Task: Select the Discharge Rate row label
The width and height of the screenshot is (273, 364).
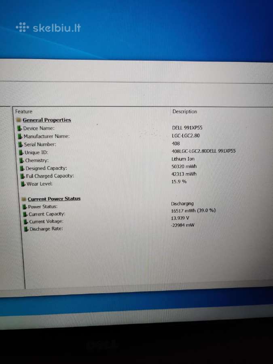Action: tap(46, 229)
